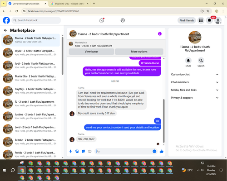Open Justina conversation in list
Image resolution: width=227 pixels, height=181 pixels.
(30, 116)
